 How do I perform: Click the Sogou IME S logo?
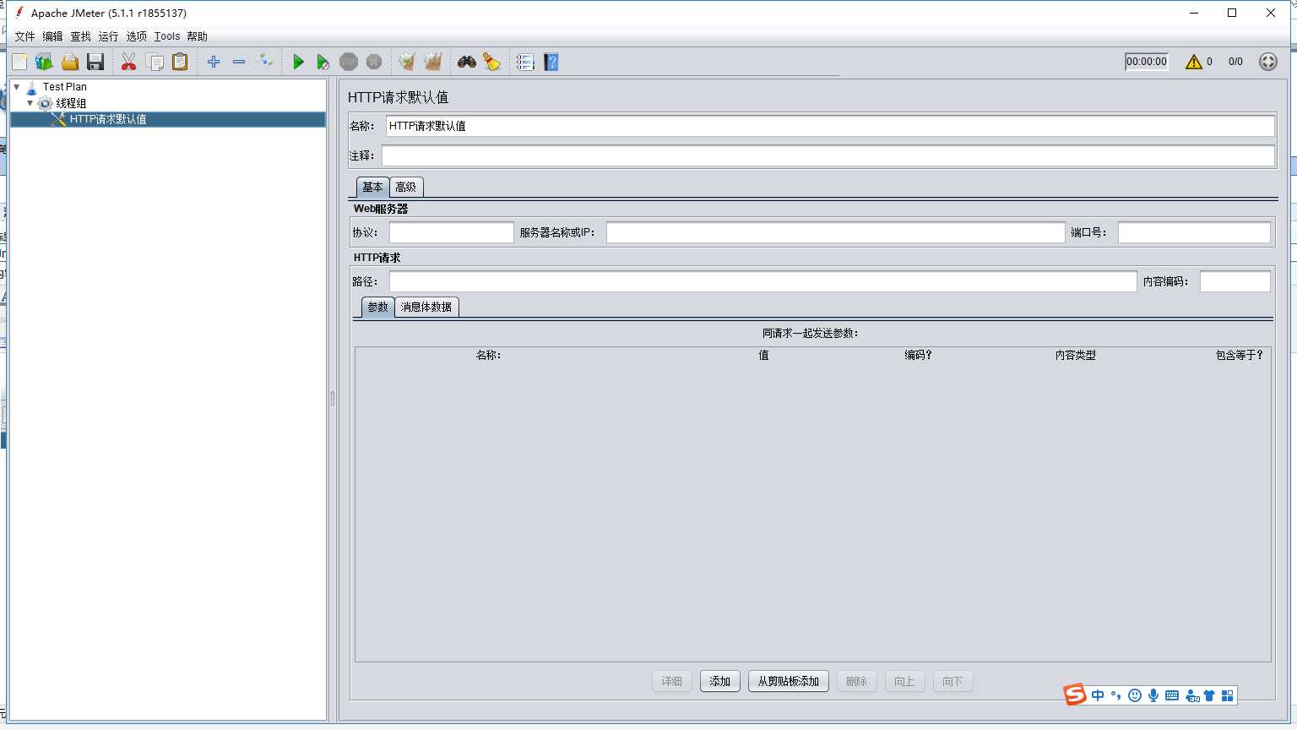(x=1074, y=695)
